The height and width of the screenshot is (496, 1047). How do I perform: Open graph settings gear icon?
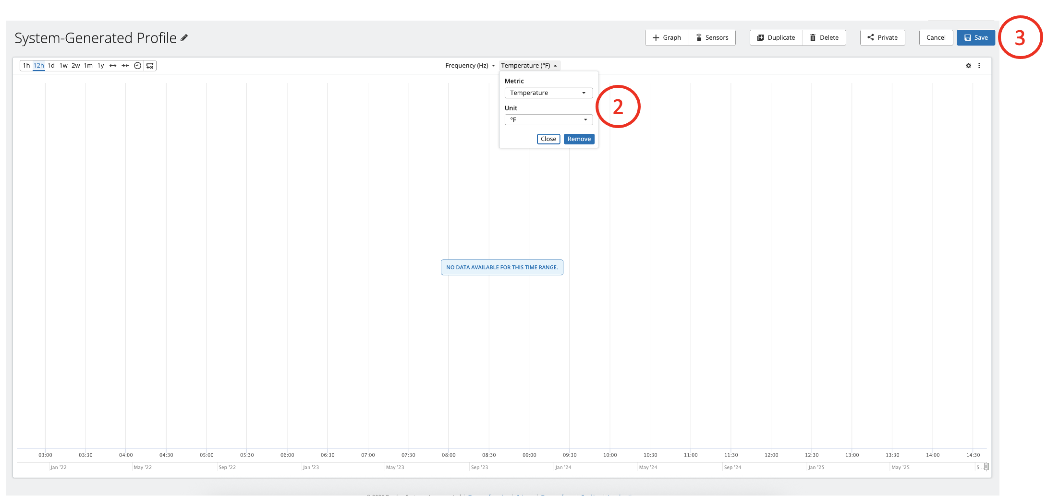(969, 66)
